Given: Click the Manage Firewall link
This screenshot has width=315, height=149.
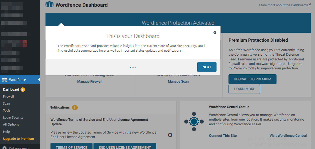Looking at the screenshot, I should 90,81.
